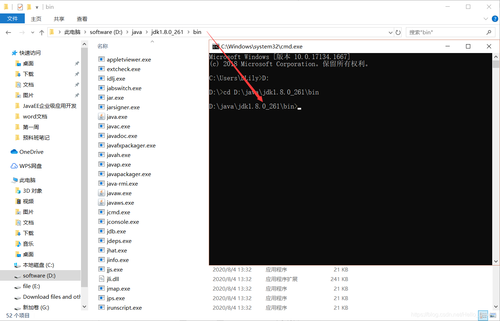Click navigation pane scroll down arrow
The height and width of the screenshot is (321, 500).
coord(84,307)
